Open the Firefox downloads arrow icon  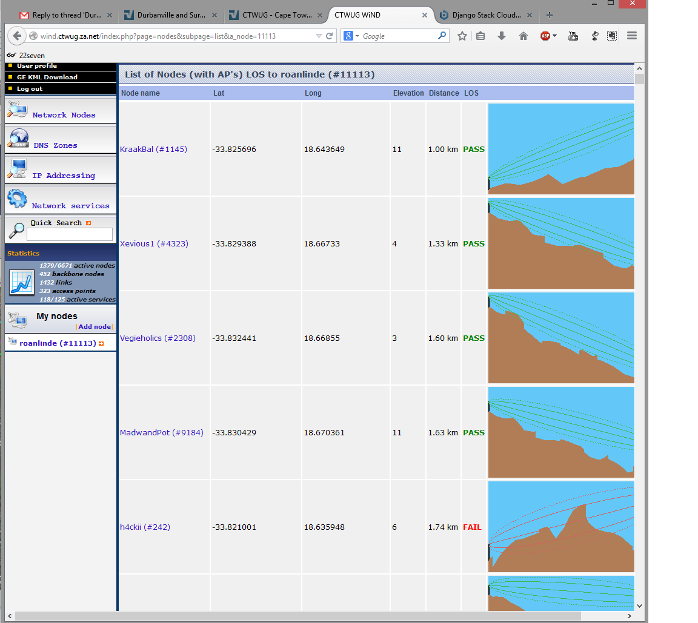click(502, 36)
